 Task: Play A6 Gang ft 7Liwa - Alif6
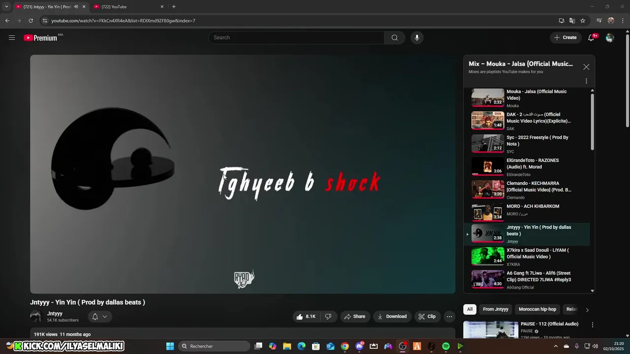tap(527, 280)
